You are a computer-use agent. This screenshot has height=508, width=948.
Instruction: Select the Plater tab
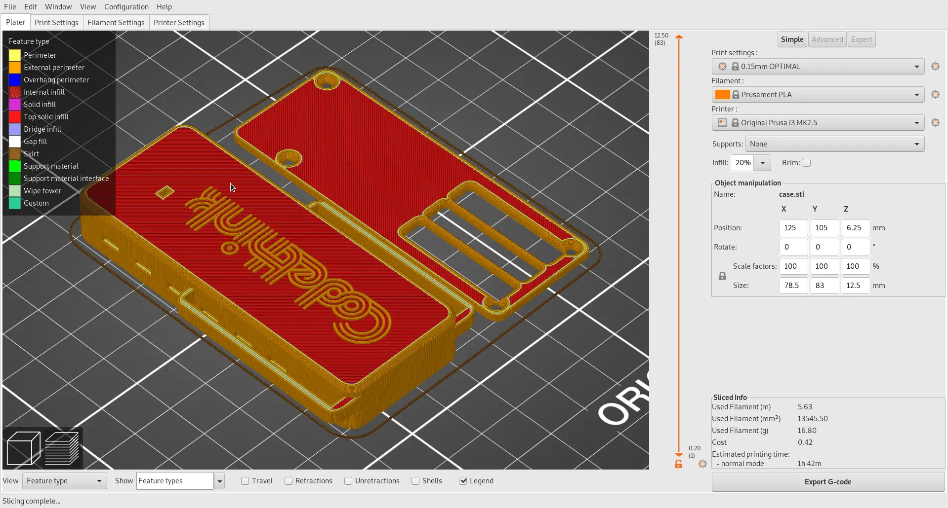coord(16,22)
